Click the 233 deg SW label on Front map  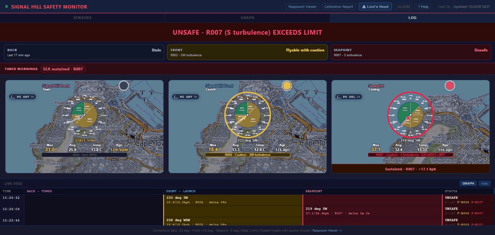[x=247, y=140]
